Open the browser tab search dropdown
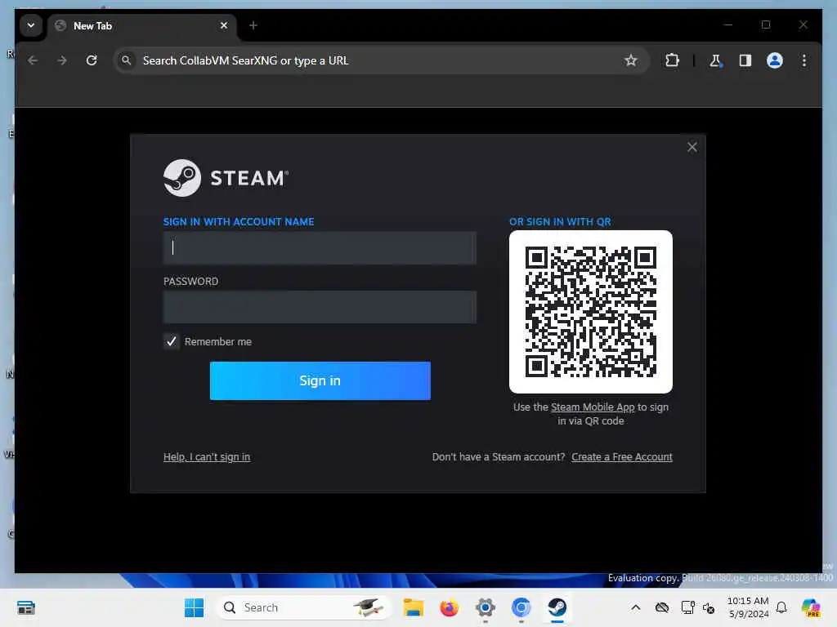 (31, 25)
